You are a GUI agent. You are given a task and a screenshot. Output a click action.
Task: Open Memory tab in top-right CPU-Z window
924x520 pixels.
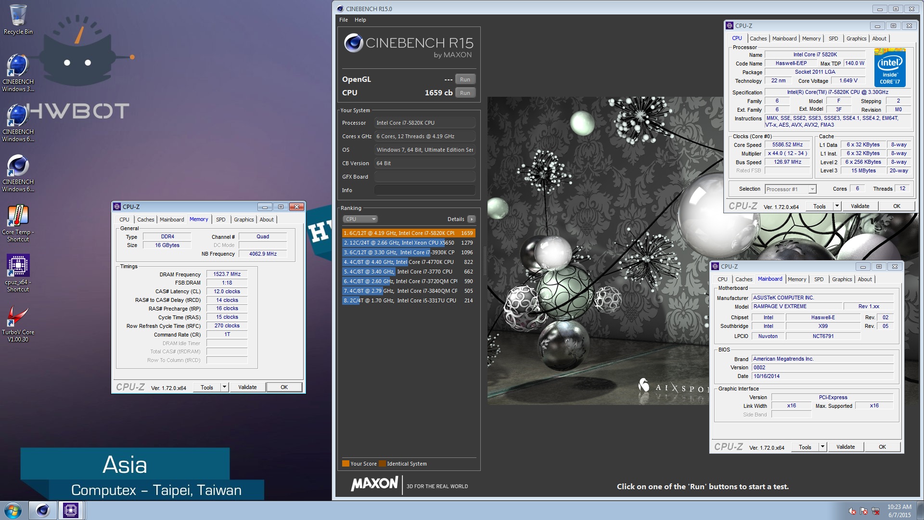coord(811,39)
